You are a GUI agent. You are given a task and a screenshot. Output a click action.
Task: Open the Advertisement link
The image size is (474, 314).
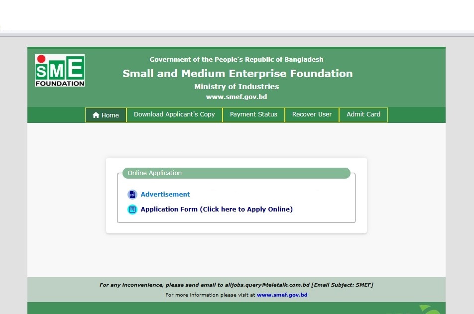(165, 195)
